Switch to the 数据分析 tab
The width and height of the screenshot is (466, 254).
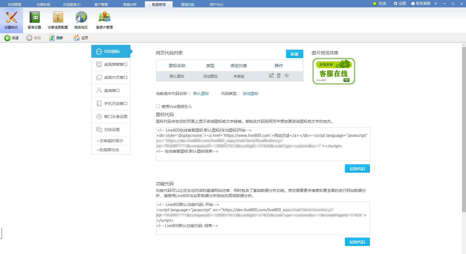pos(130,4)
